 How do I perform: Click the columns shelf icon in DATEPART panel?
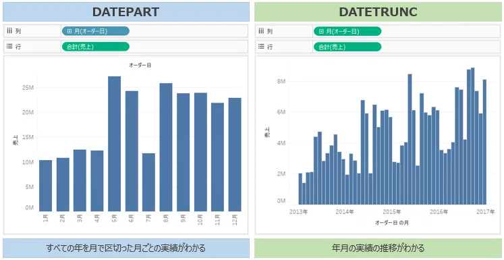9,31
